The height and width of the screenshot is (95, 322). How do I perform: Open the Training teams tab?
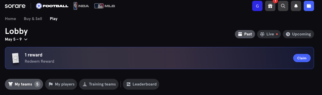[99, 84]
